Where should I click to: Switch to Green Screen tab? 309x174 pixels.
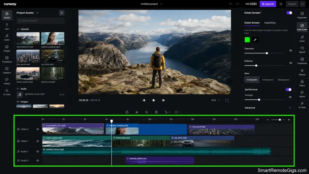pyautogui.click(x=252, y=23)
